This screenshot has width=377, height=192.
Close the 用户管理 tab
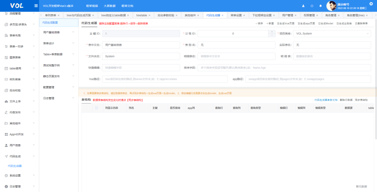[296, 15]
